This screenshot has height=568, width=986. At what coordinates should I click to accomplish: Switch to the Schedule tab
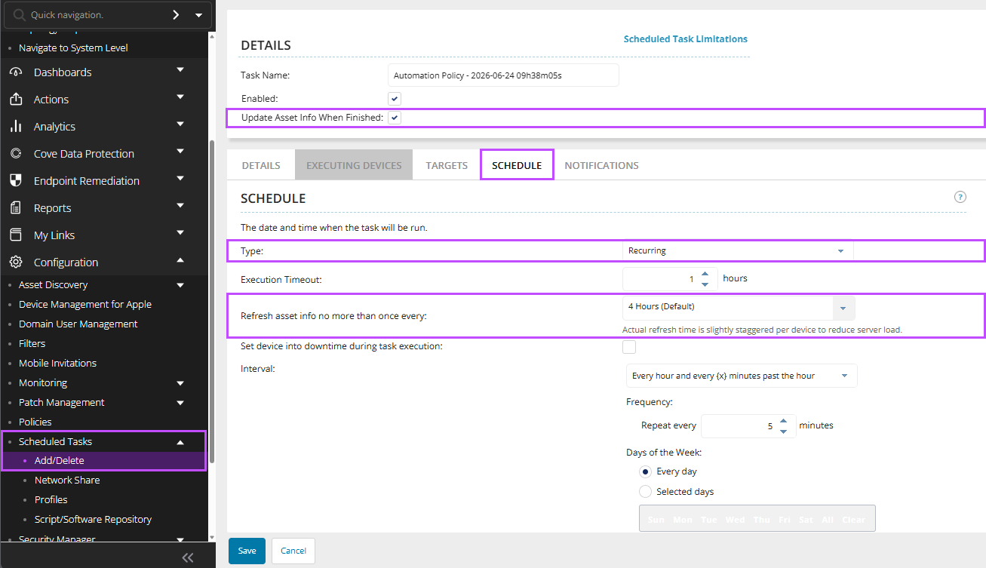517,165
